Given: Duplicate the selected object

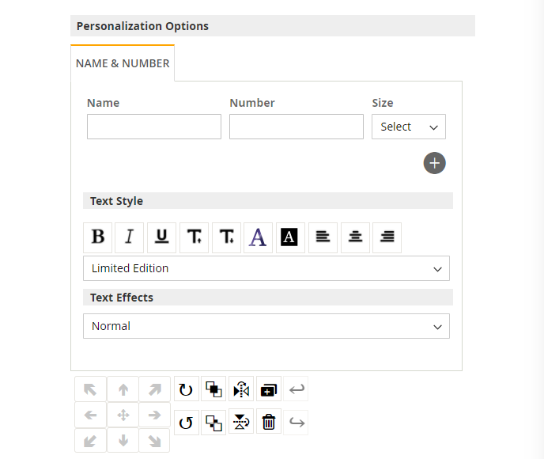Looking at the screenshot, I should point(269,389).
